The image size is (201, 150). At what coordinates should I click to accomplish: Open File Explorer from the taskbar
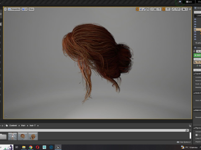click(x=24, y=147)
